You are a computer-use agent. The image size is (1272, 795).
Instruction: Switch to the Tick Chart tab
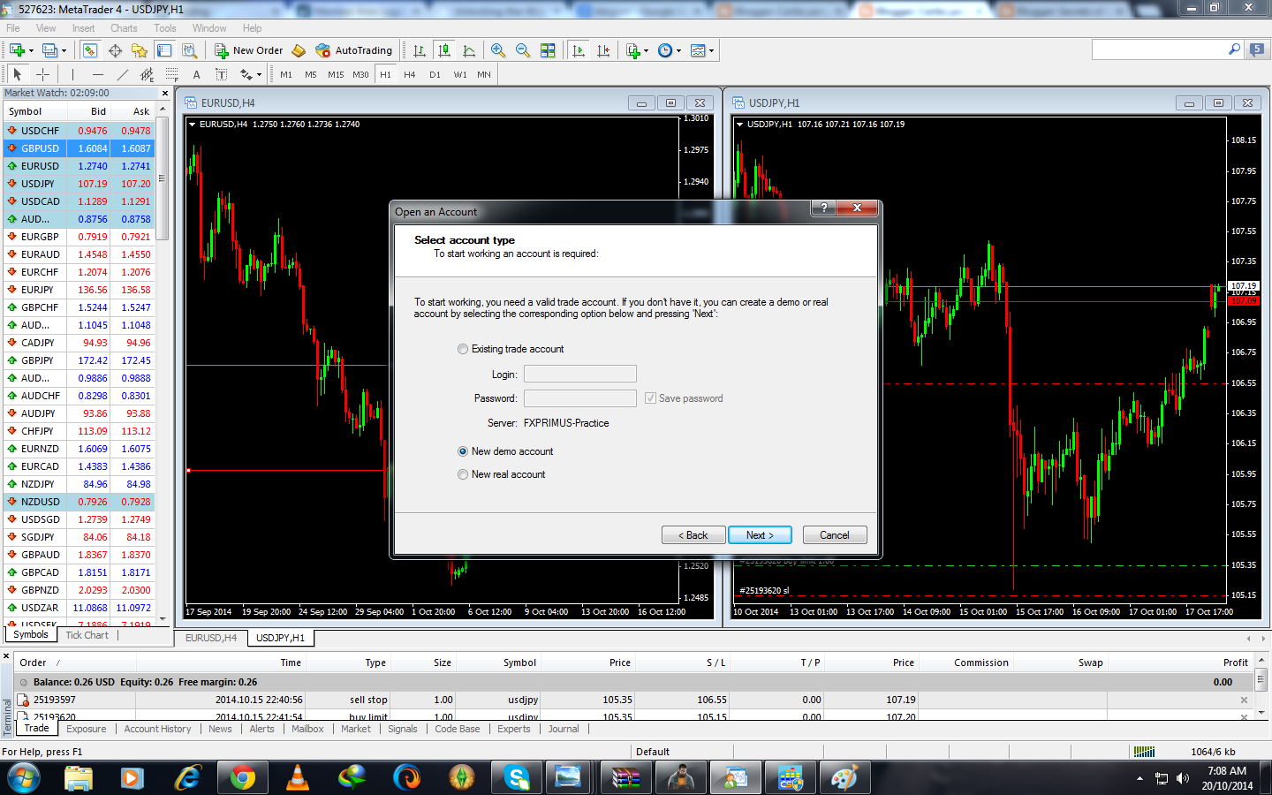[x=87, y=635]
